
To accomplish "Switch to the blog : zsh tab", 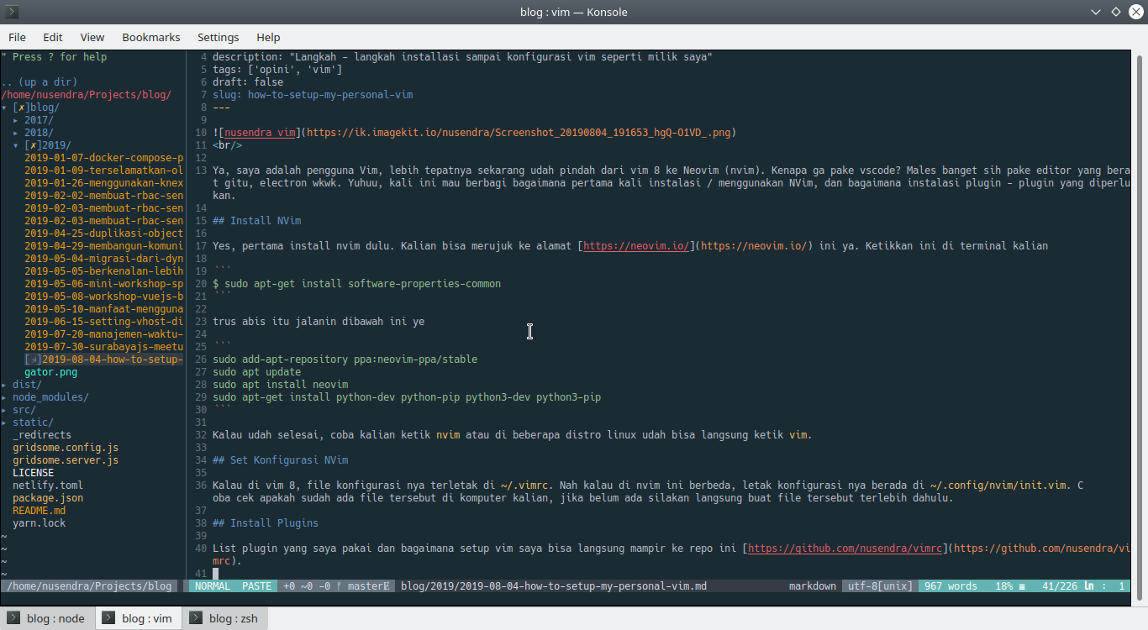I will tap(225, 618).
